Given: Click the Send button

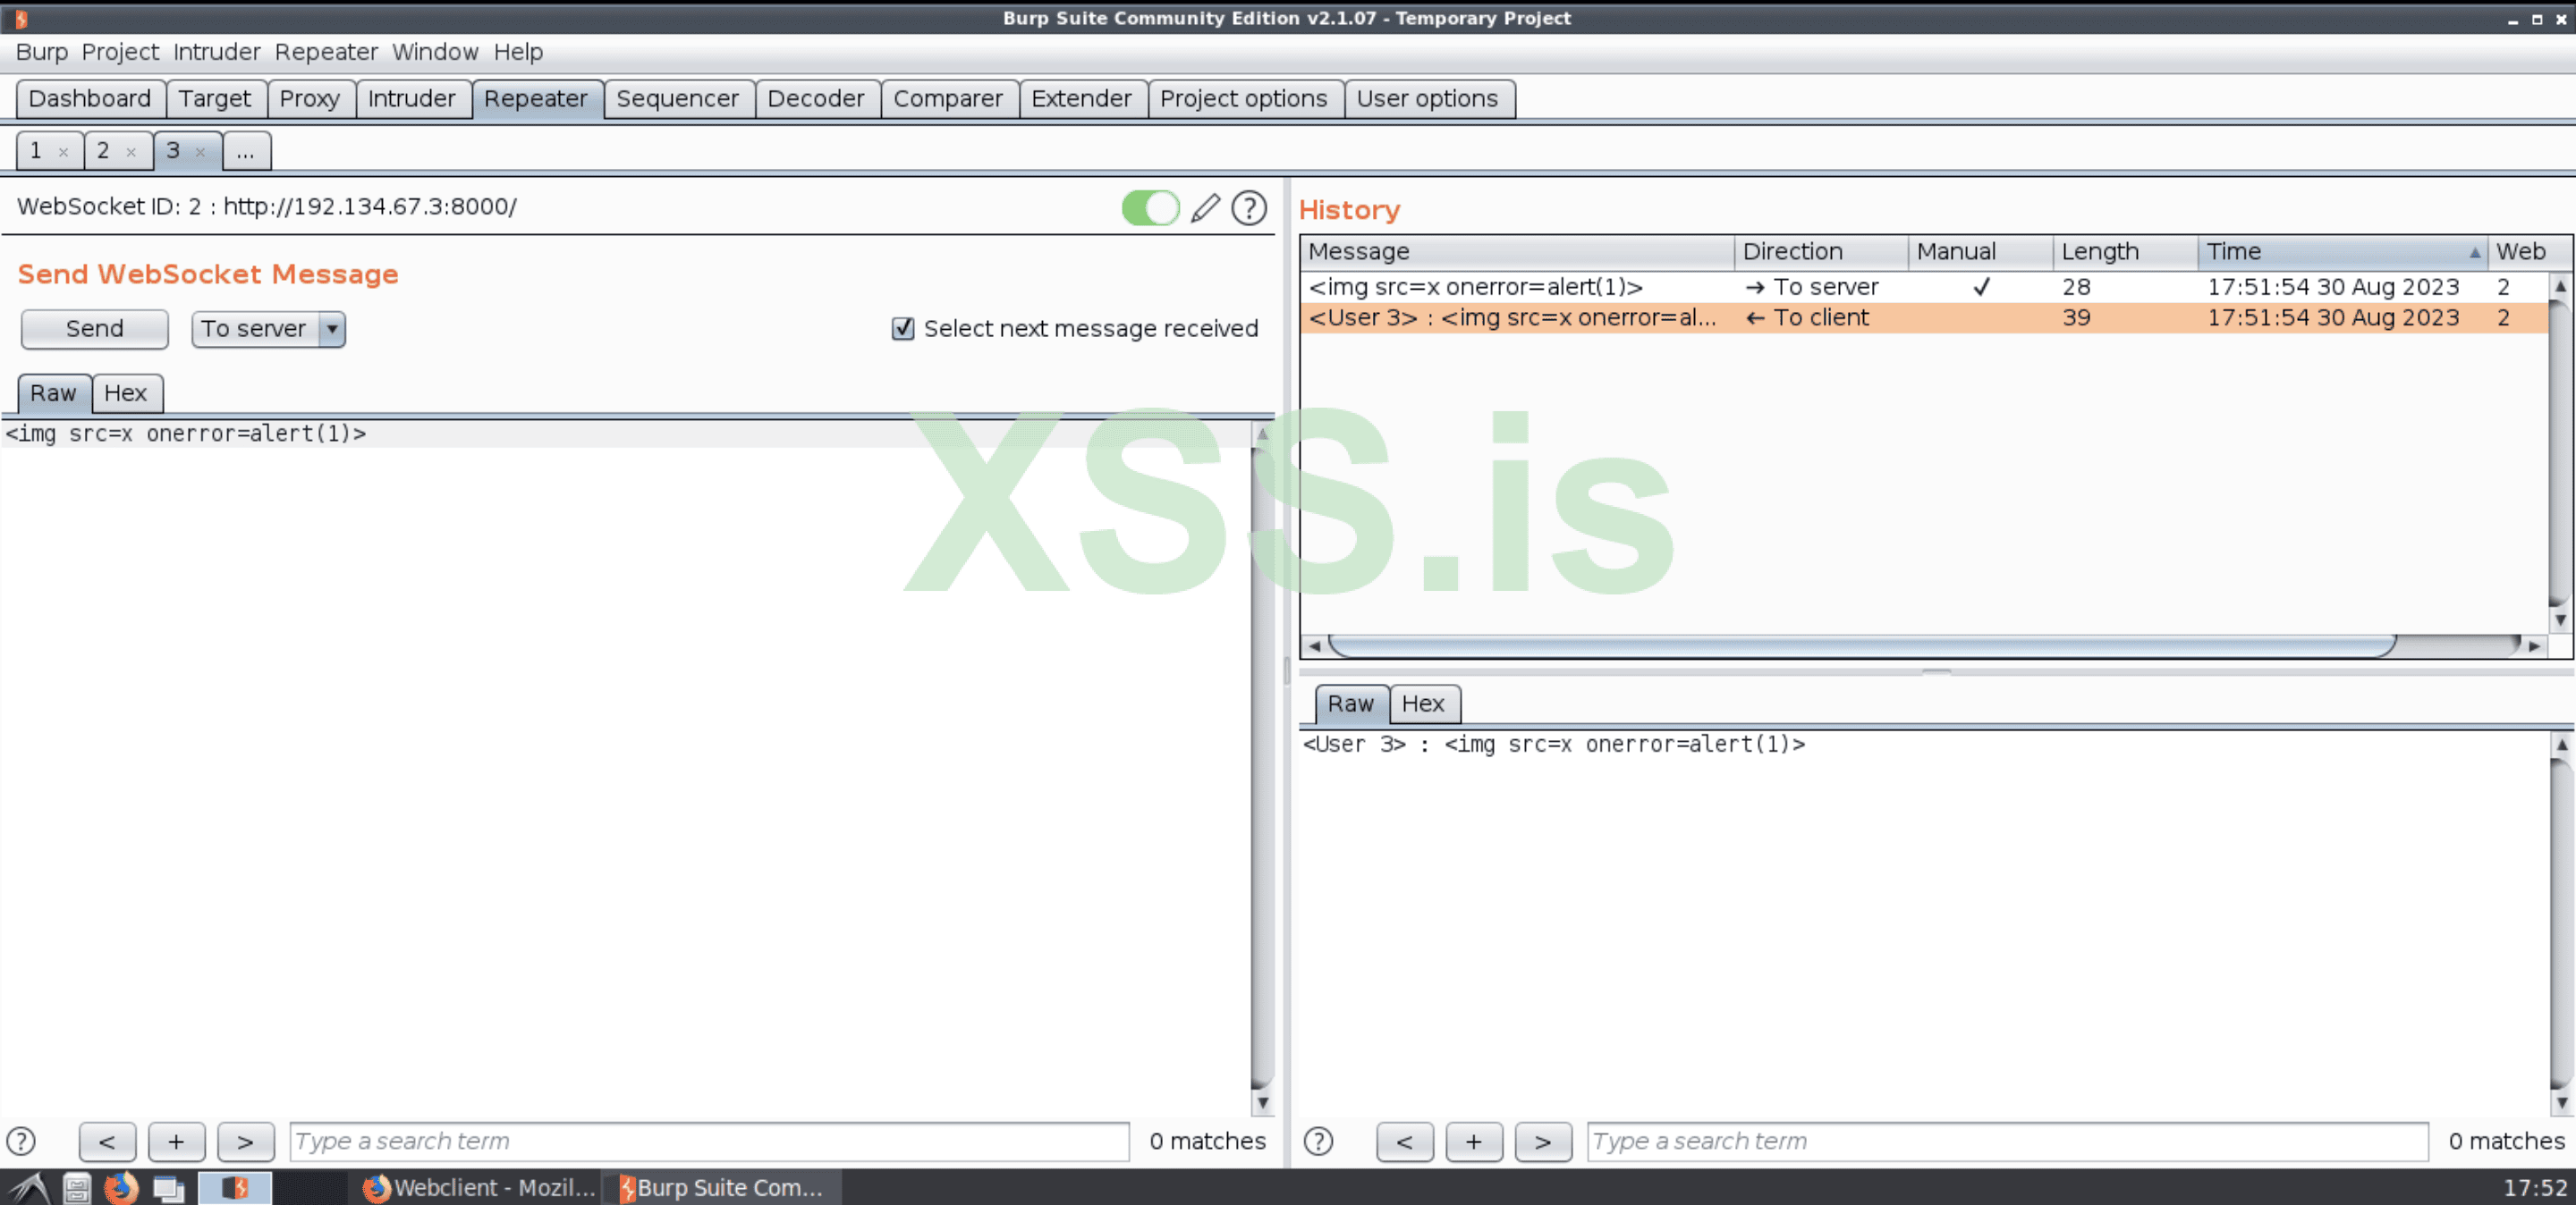Looking at the screenshot, I should [x=94, y=329].
